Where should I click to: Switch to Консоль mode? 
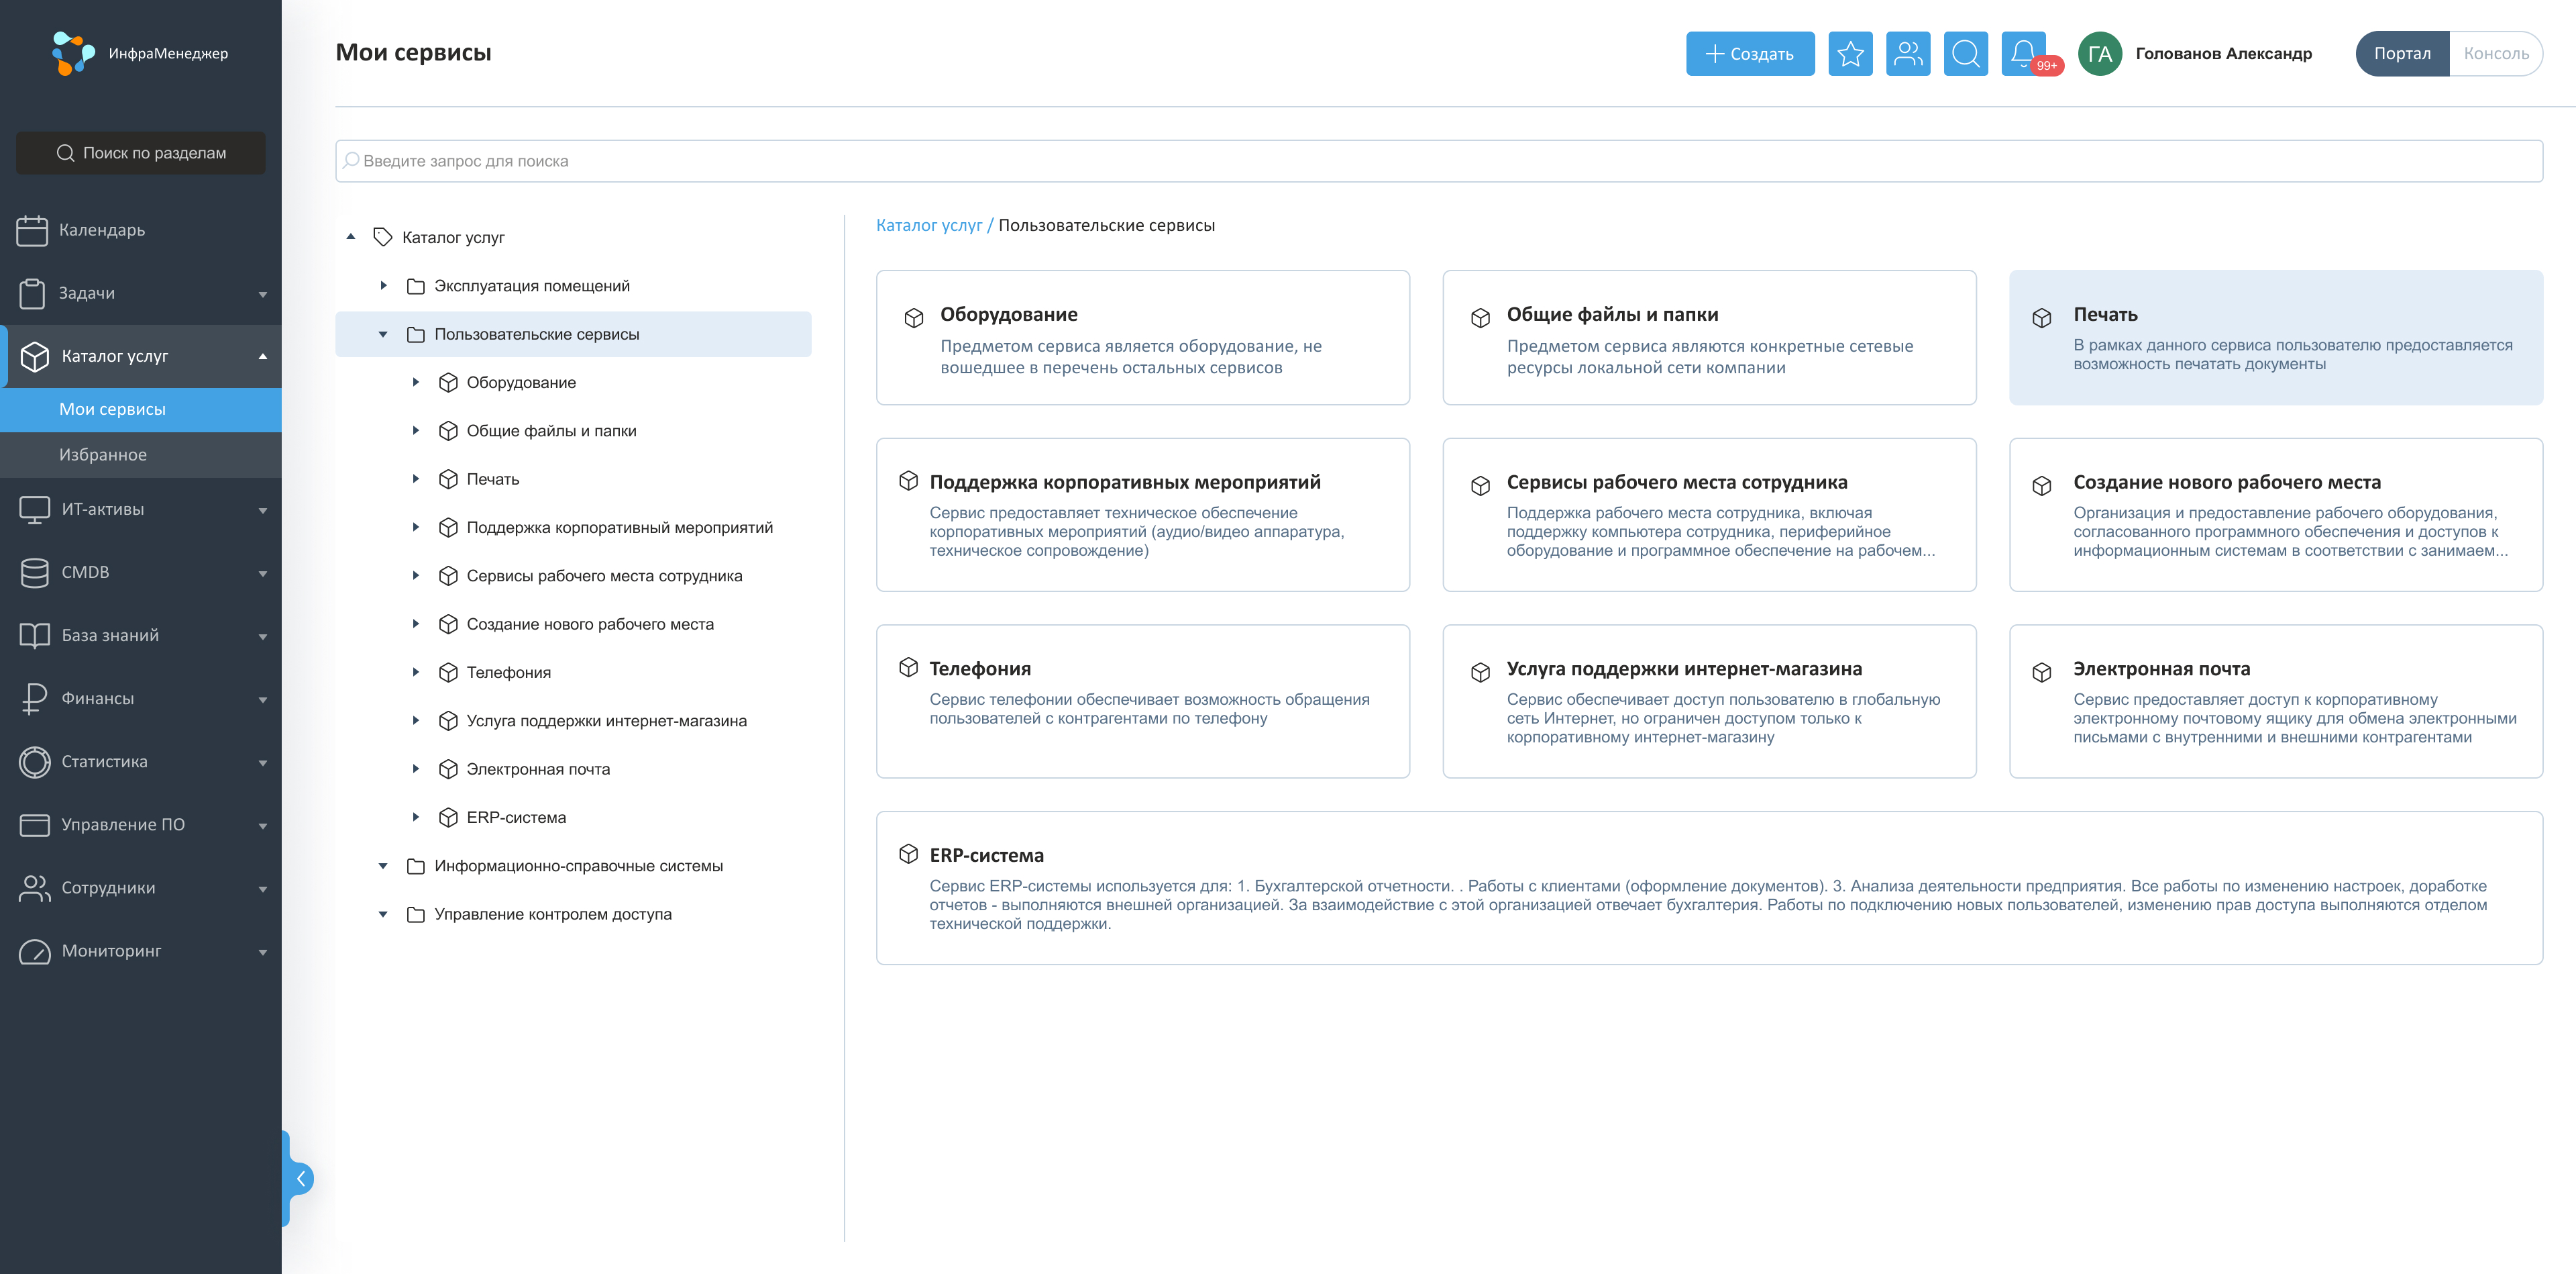2495,54
